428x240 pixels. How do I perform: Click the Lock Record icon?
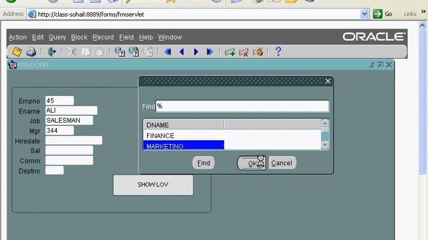pos(258,52)
